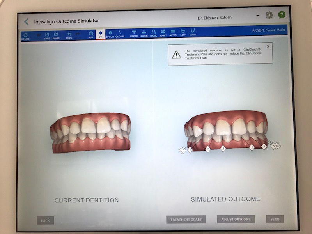
Task: Toggle the difficulty (DFCLTY) overlay
Action: click(x=110, y=34)
